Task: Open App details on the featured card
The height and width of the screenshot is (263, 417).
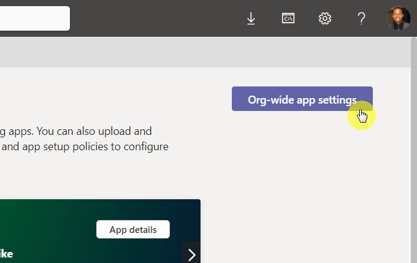Action: click(x=133, y=229)
